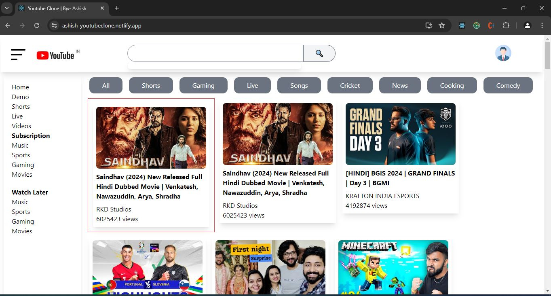
Task: Go back using browser back arrow
Action: [8, 25]
